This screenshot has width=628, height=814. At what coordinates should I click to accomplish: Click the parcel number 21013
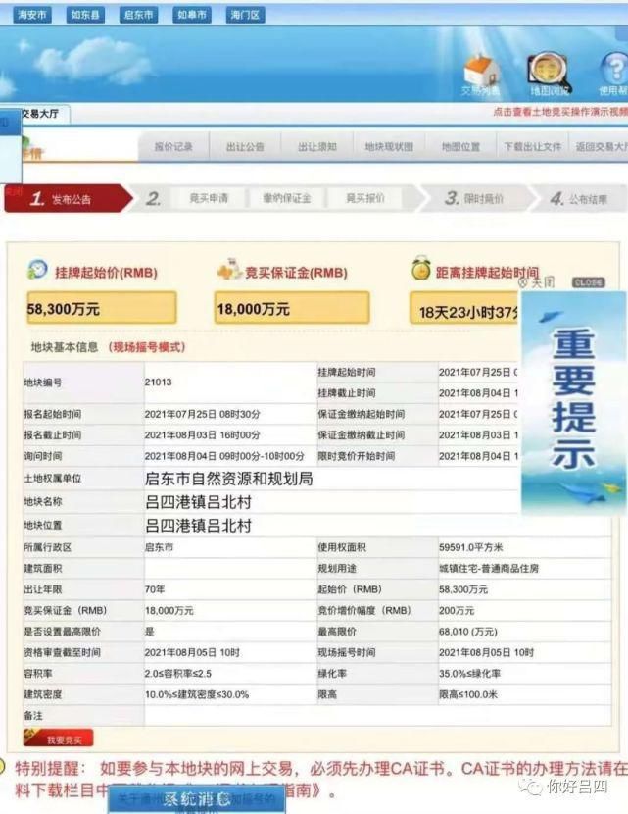tap(158, 382)
